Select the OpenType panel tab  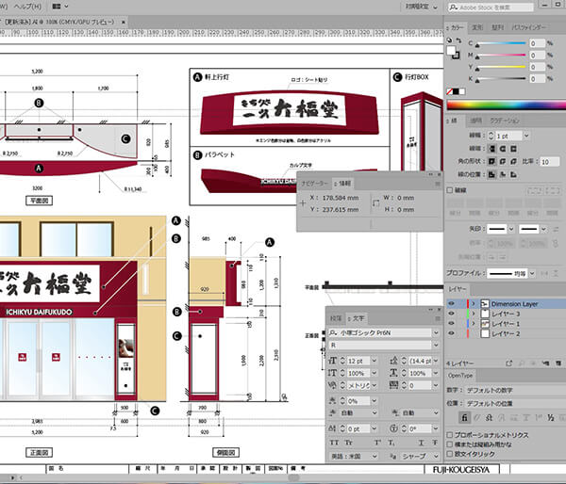pos(460,375)
